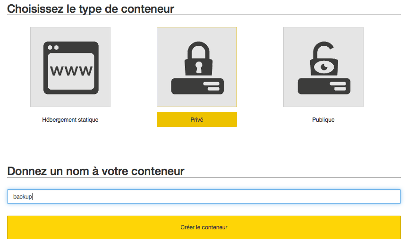Place cursor on the backup text
The image size is (407, 243).
pyautogui.click(x=23, y=197)
